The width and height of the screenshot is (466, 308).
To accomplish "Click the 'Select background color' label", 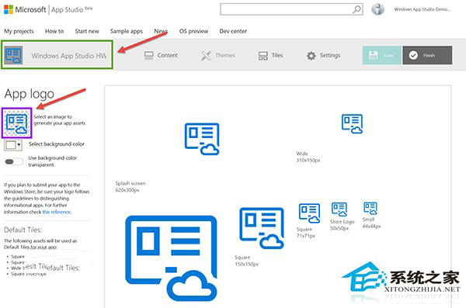I will [x=57, y=144].
